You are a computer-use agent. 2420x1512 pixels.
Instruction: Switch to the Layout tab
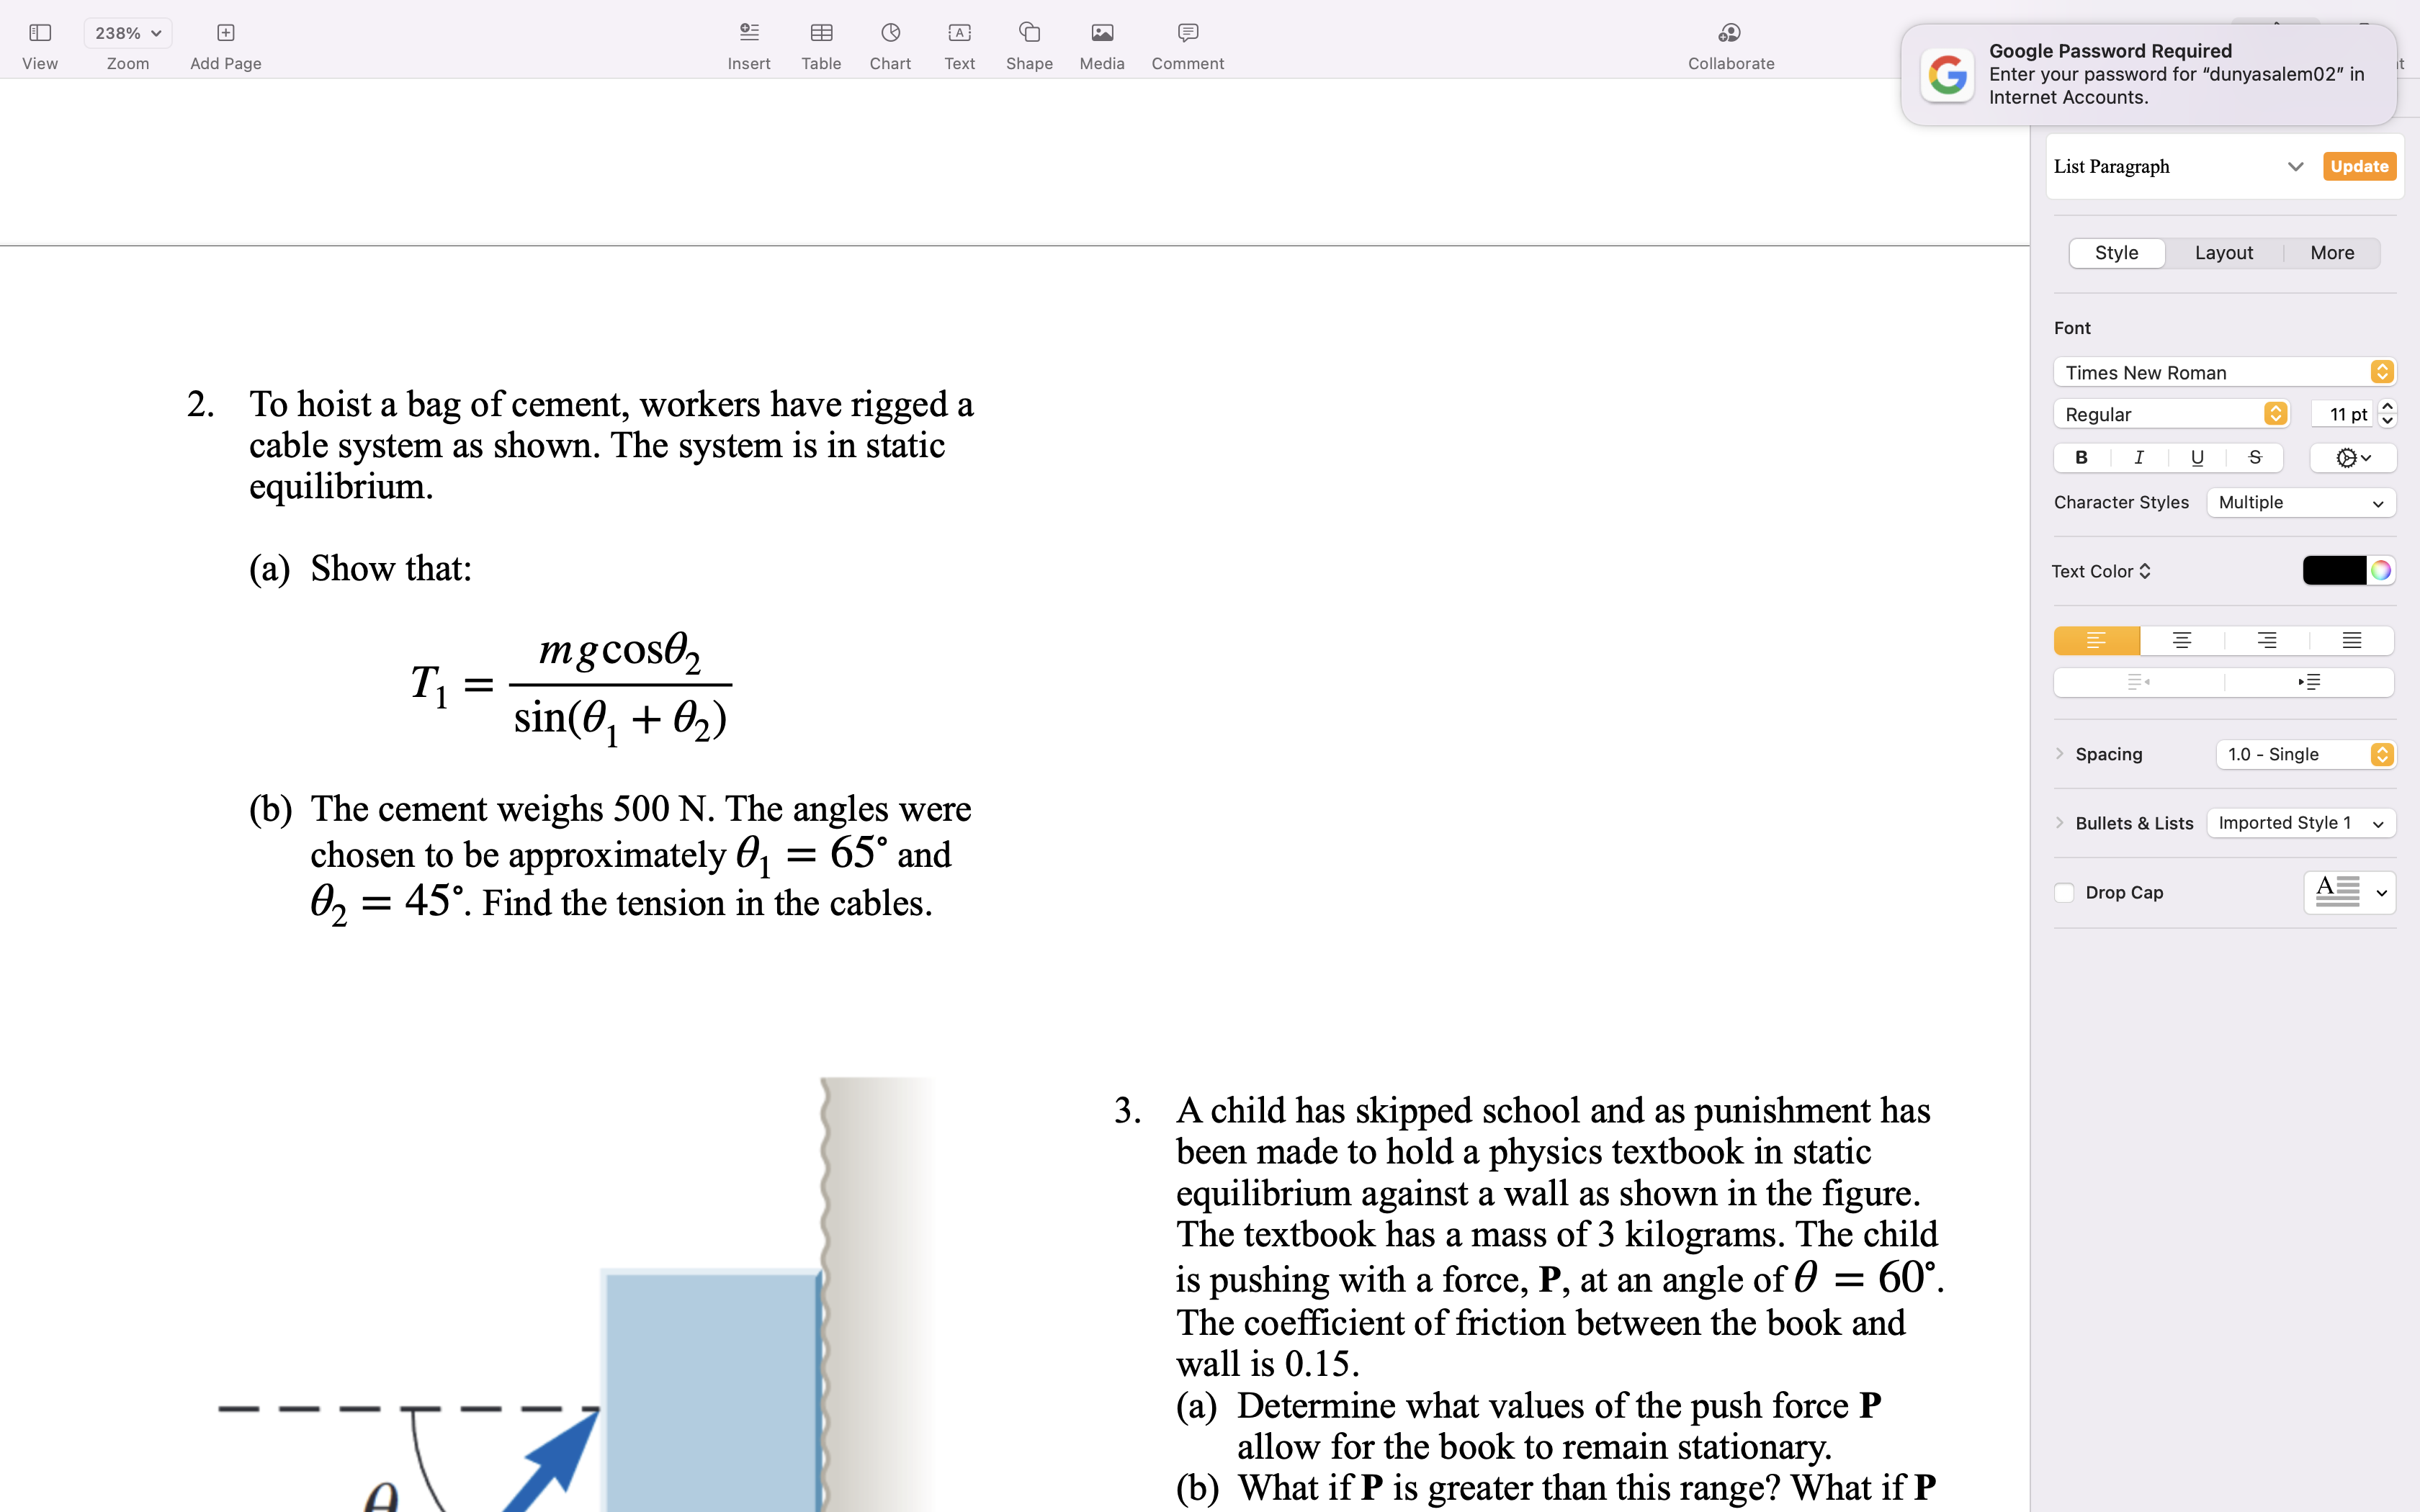(2223, 253)
